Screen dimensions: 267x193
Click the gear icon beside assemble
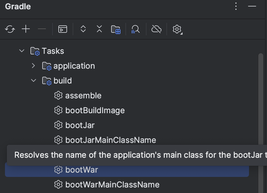[x=58, y=96]
